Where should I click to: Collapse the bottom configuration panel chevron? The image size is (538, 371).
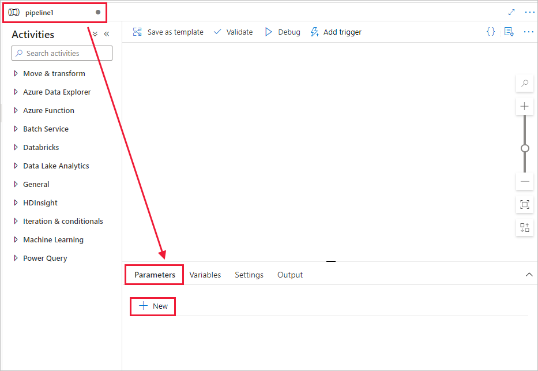tap(529, 275)
